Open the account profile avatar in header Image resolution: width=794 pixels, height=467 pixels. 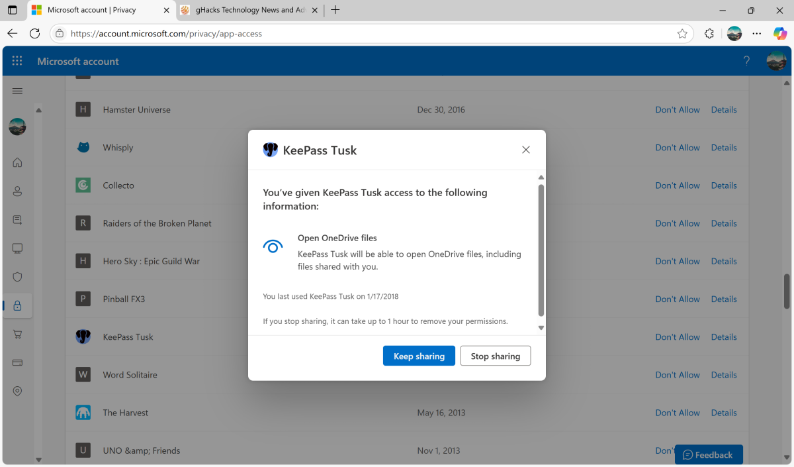(775, 60)
